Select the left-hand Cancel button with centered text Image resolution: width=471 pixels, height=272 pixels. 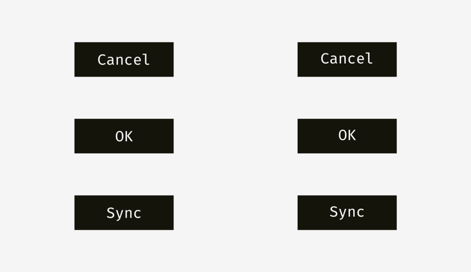(124, 59)
